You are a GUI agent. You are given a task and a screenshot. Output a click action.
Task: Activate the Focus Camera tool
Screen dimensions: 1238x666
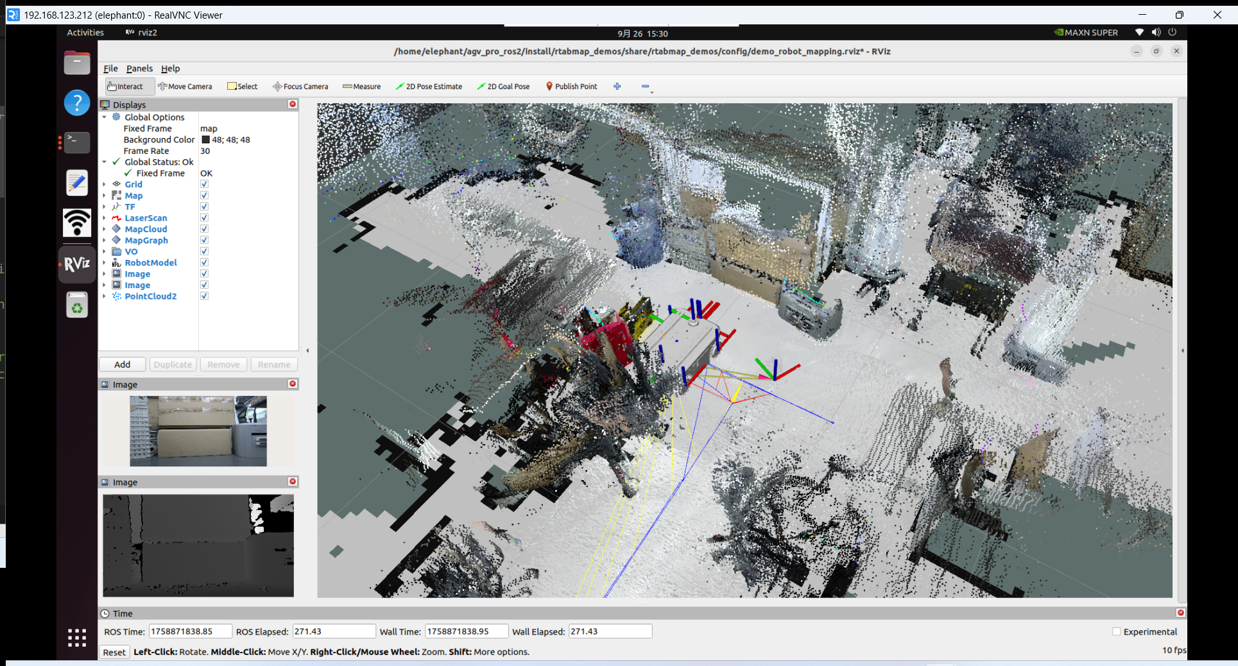pos(300,87)
